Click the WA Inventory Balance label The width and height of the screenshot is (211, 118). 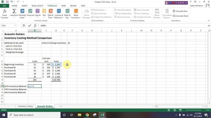pos(15,92)
